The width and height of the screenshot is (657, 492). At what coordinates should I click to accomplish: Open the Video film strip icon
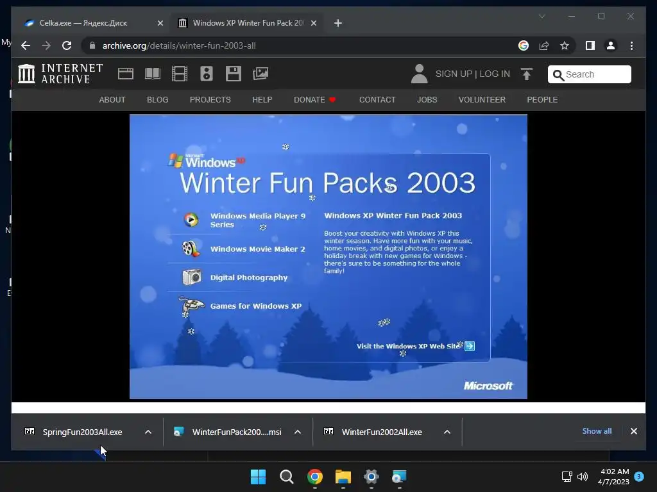point(180,74)
